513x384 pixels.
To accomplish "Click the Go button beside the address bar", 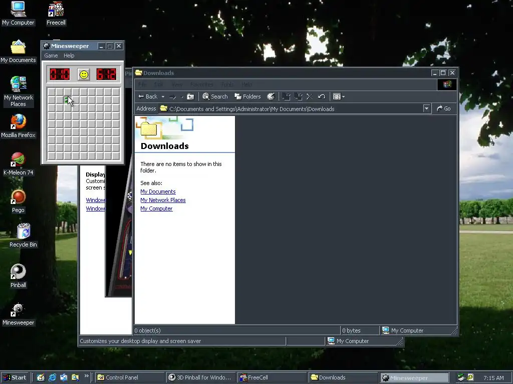I will pos(444,108).
